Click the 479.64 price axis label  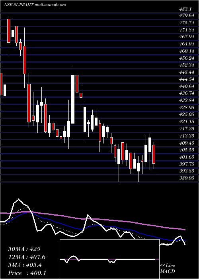pyautogui.click(x=186, y=16)
